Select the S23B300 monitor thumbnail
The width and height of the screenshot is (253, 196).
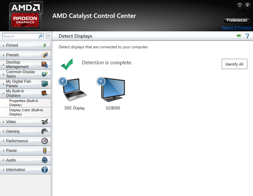point(111,90)
